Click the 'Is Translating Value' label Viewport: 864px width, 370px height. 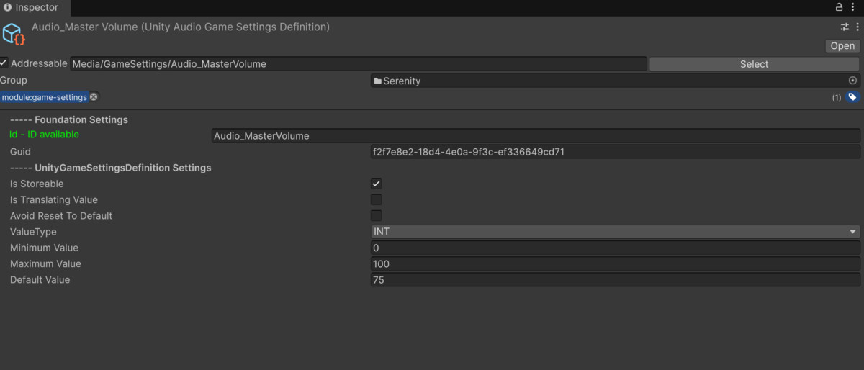coord(54,199)
